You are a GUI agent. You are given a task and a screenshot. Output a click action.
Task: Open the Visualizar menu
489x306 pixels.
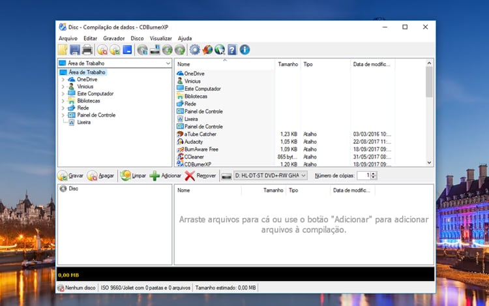[x=160, y=38]
